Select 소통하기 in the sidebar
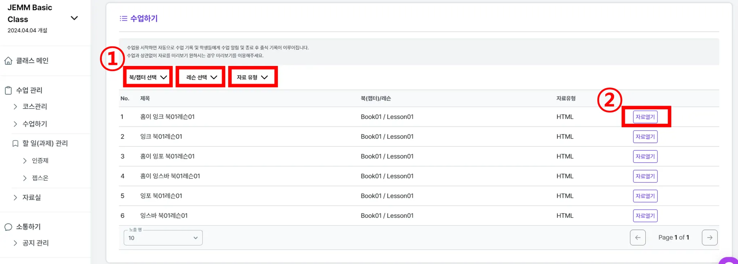Screen dimensions: 738x264 tap(28, 227)
